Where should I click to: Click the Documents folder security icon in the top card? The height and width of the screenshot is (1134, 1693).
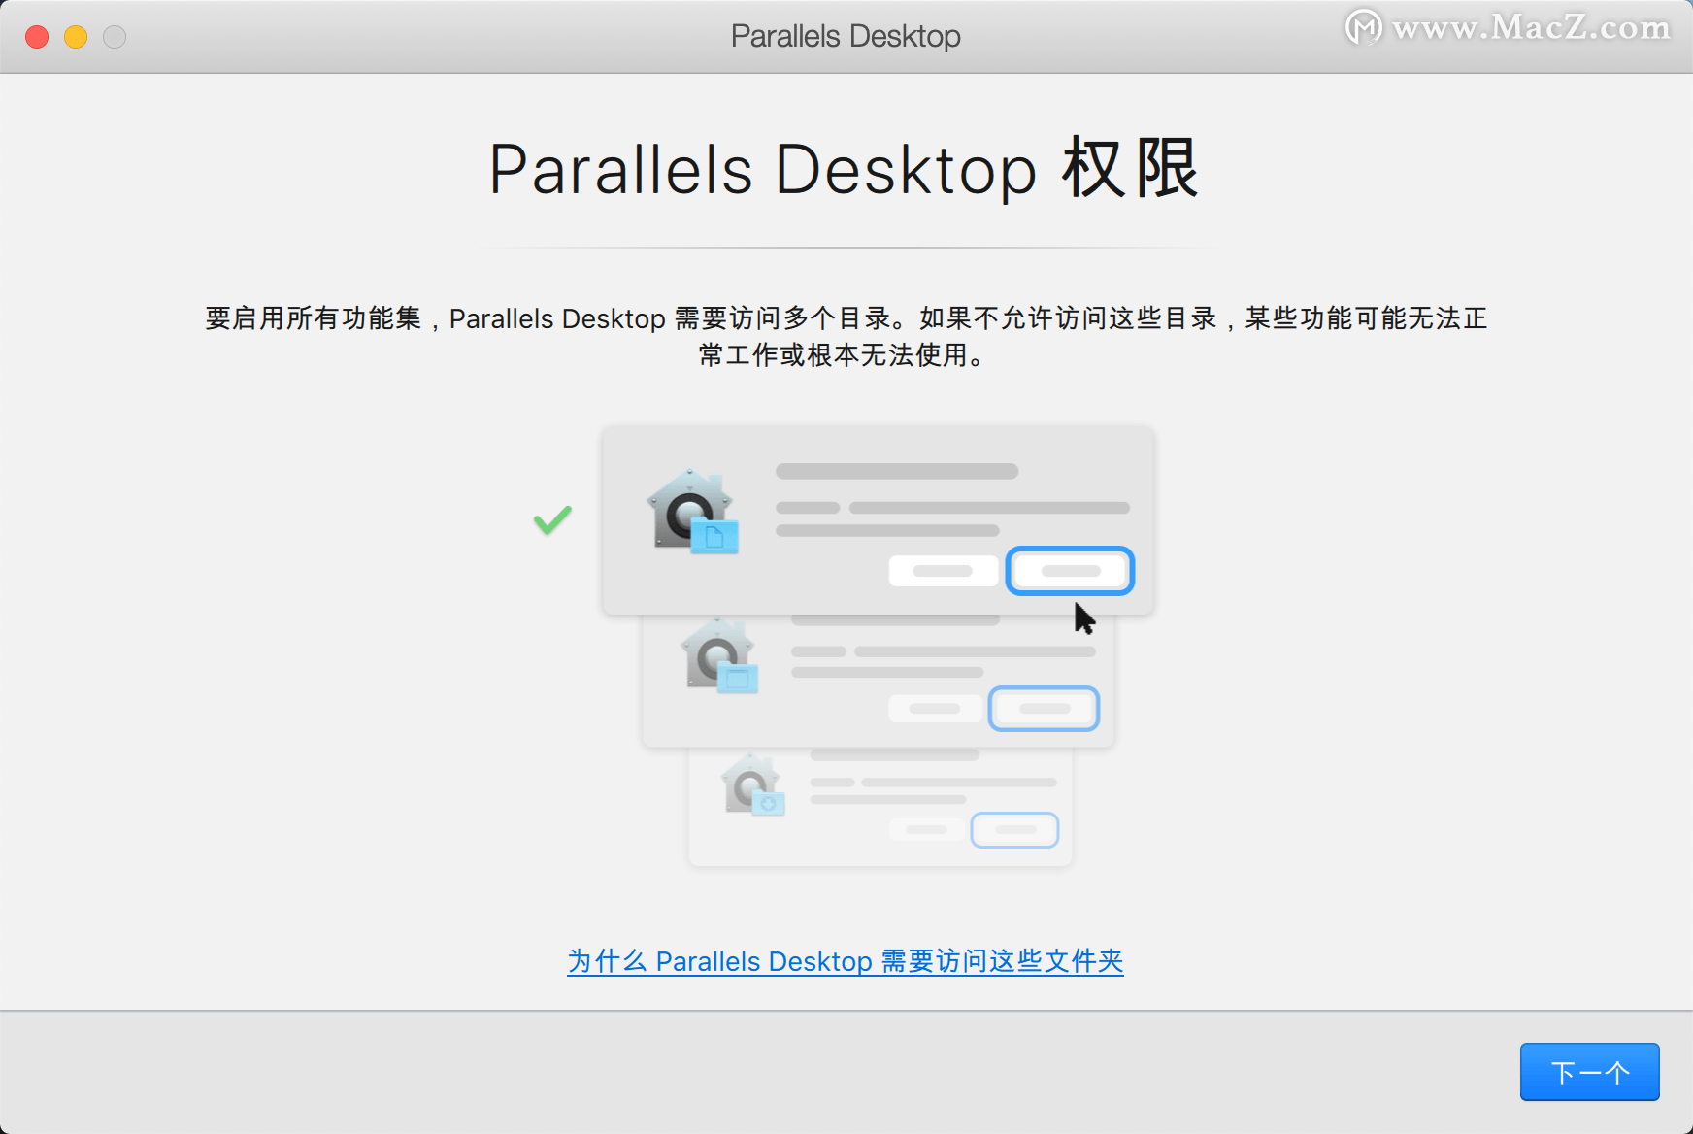click(x=693, y=512)
